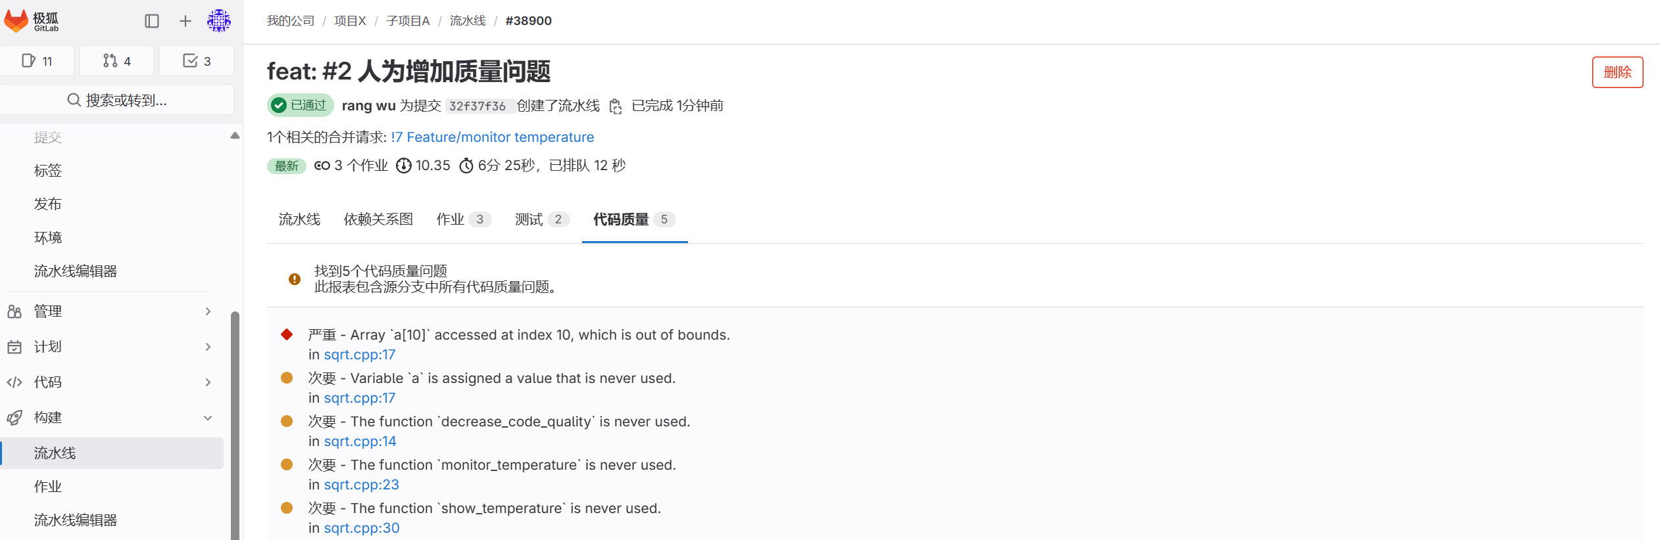Open the sqrt.cpp:23 file link
The height and width of the screenshot is (540, 1660).
(x=361, y=485)
